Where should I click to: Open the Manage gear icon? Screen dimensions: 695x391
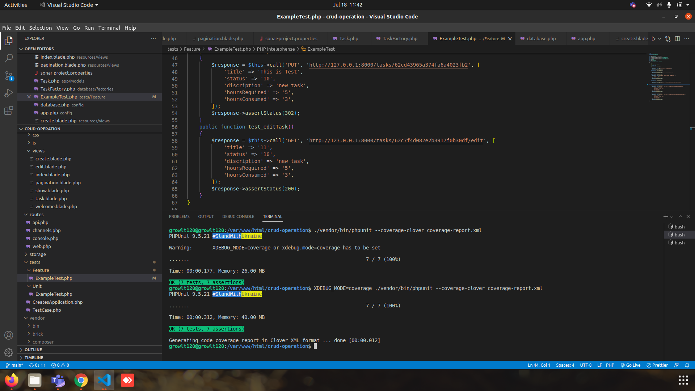tap(9, 352)
